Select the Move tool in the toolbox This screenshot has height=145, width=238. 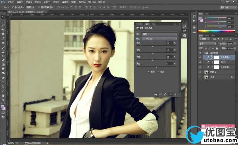coord(3,17)
